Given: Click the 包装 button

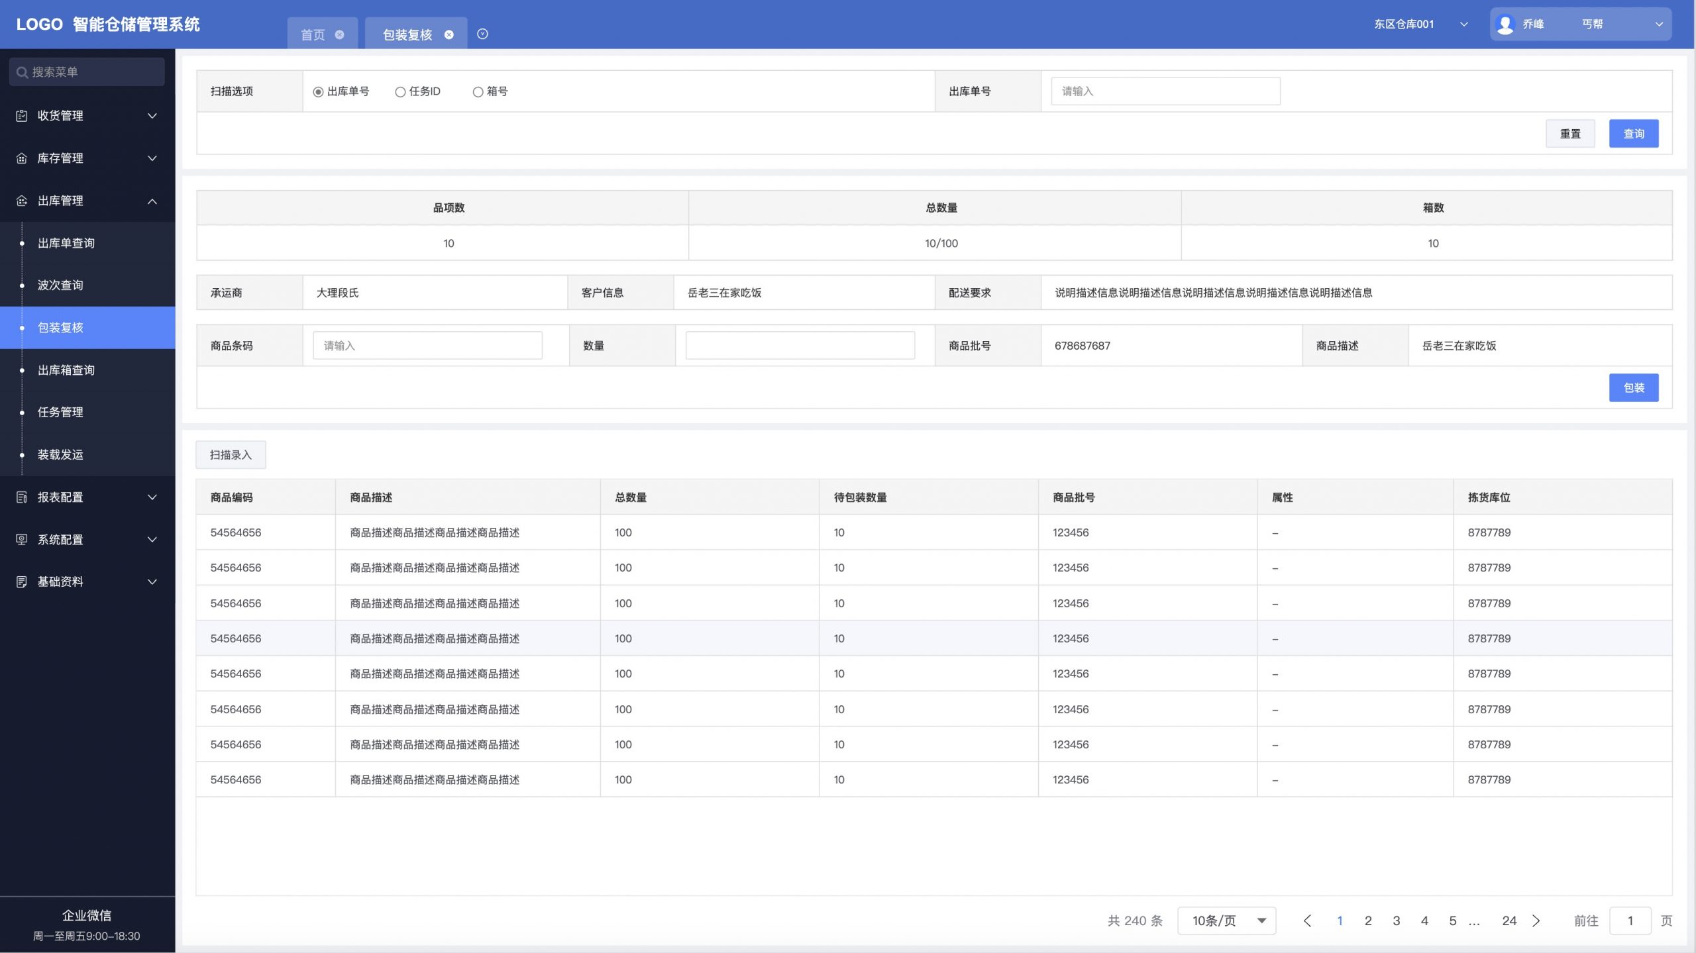Looking at the screenshot, I should [x=1634, y=388].
